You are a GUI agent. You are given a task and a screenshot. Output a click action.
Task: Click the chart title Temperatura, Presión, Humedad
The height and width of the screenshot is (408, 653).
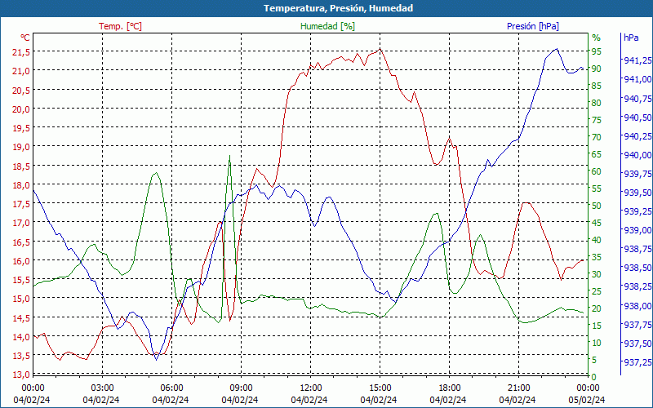[x=338, y=8]
